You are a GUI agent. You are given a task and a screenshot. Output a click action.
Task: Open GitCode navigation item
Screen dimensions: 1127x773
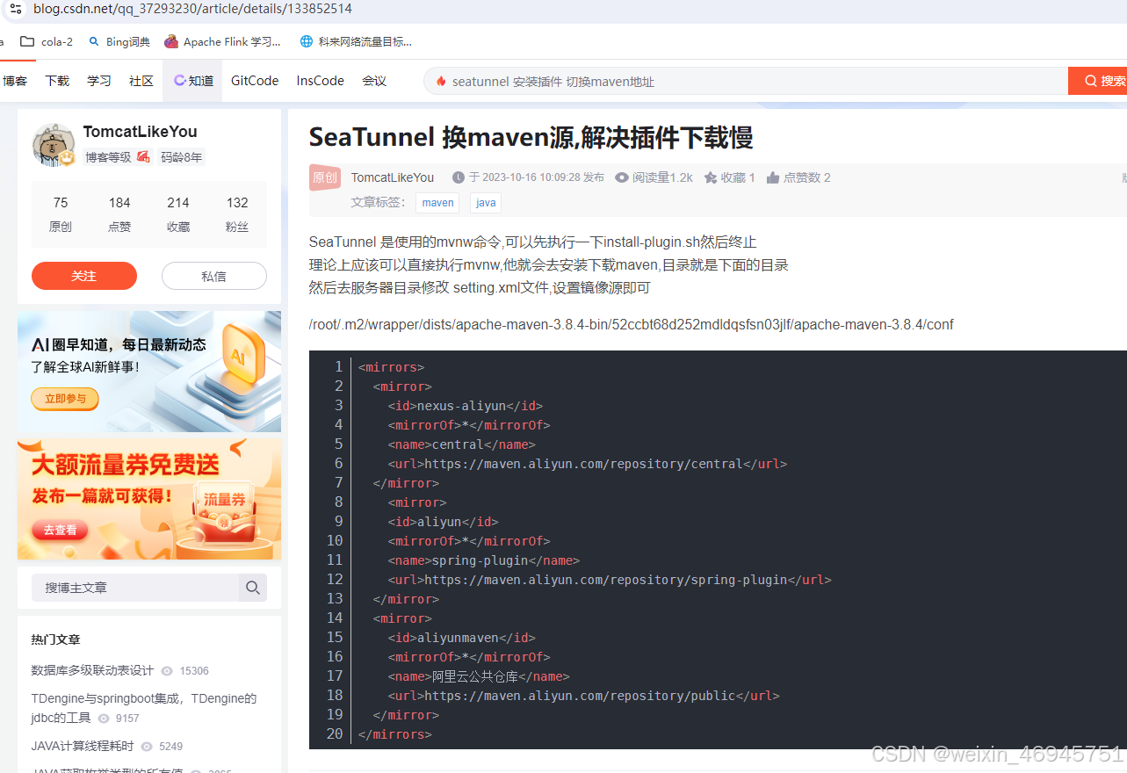click(255, 81)
